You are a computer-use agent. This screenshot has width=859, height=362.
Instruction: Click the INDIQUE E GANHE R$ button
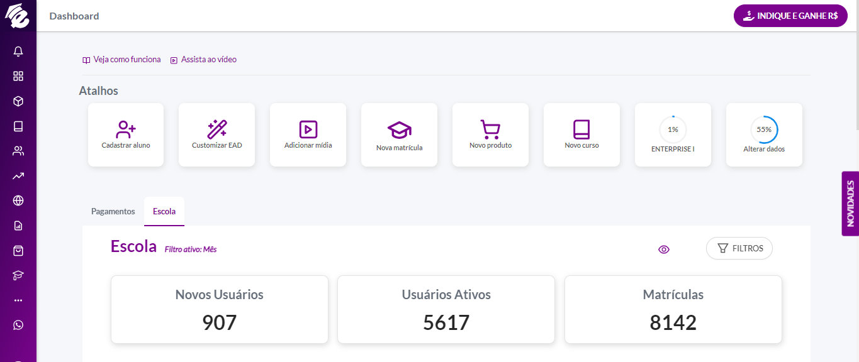click(790, 16)
